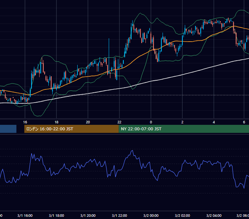The height and width of the screenshot is (219, 249).
Task: Click the 3/2 00:00 time label
Action: pyautogui.click(x=151, y=215)
